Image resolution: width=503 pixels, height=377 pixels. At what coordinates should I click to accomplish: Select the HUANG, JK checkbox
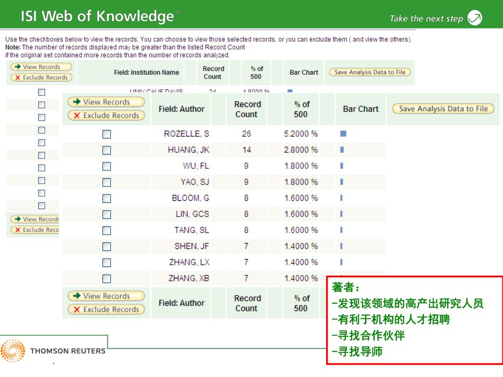tap(107, 150)
